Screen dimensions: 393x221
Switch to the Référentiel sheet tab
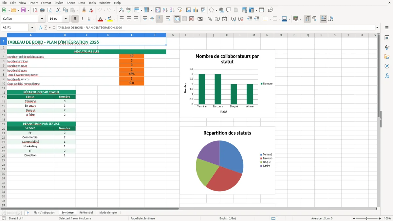tap(86, 212)
